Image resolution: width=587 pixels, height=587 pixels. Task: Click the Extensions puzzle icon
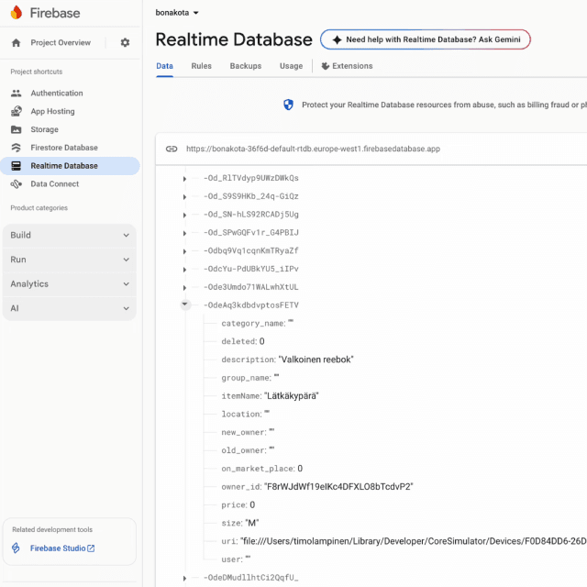click(x=326, y=66)
